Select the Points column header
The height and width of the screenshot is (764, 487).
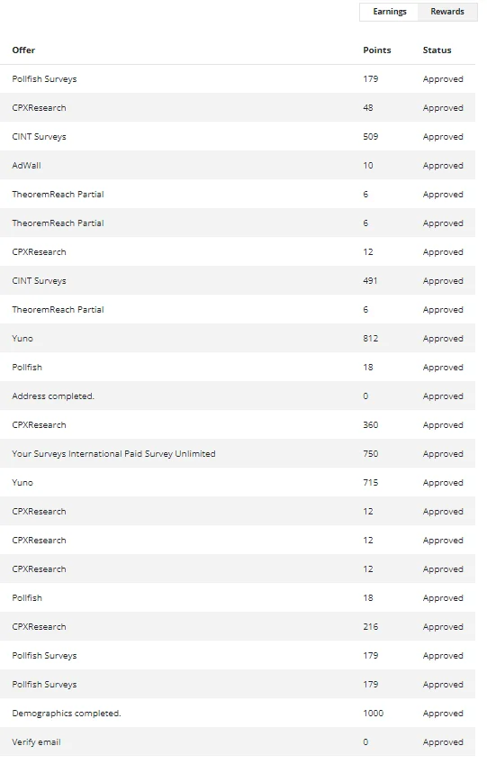tap(377, 50)
